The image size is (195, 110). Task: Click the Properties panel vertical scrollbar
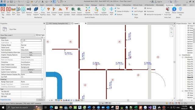[44, 47]
